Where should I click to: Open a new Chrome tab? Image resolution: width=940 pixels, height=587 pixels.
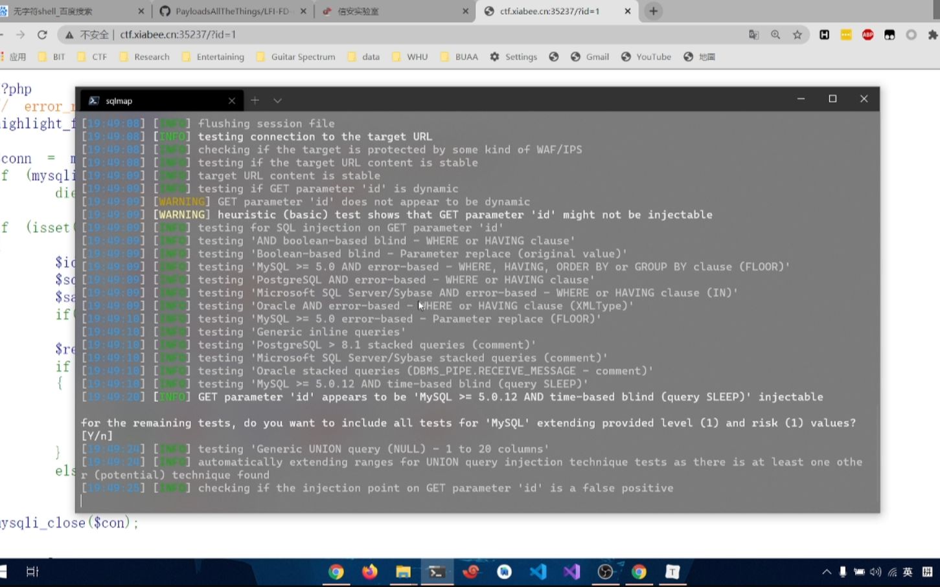pyautogui.click(x=653, y=11)
